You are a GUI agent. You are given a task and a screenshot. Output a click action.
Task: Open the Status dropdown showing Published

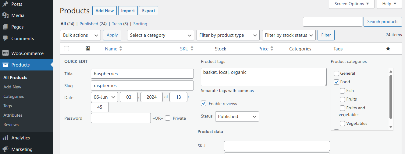click(x=237, y=117)
